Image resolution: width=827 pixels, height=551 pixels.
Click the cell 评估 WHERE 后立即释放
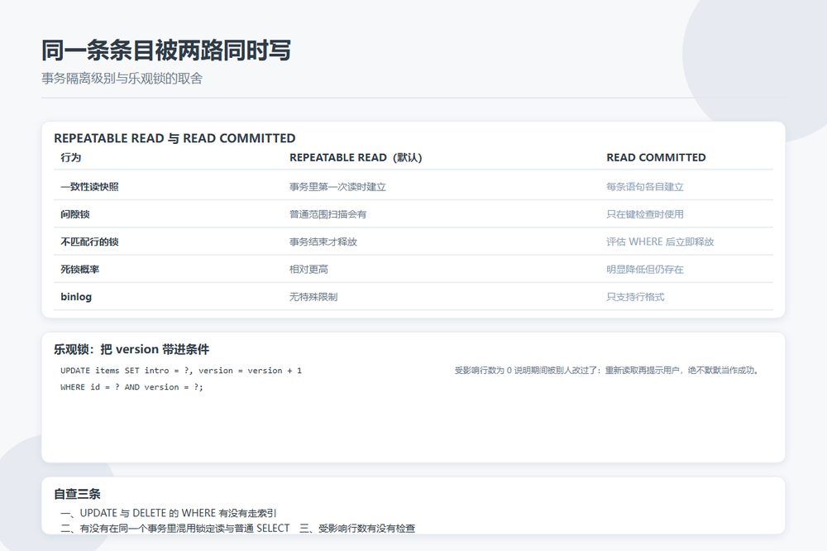(660, 242)
